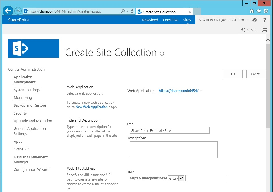This screenshot has width=273, height=192.
Task: Select the Create Site Collection browser tab
Action: 164,12
